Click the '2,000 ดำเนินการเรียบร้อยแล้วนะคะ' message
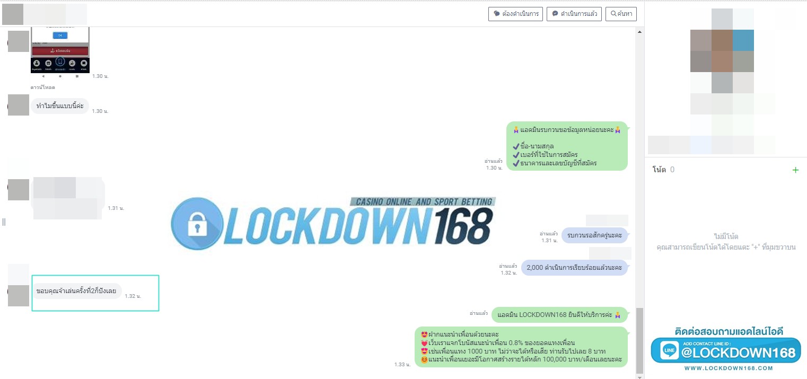The image size is (807, 379). coord(574,268)
